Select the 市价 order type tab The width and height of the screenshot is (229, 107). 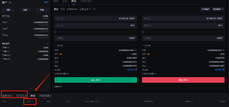click(x=63, y=9)
